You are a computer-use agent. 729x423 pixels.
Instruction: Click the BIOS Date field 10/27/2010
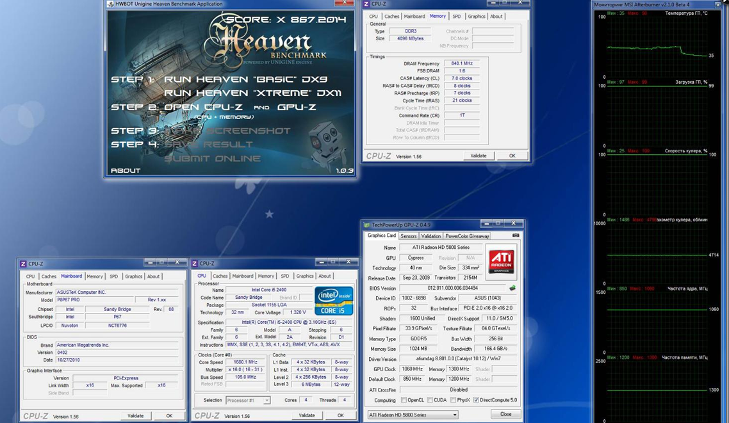[117, 360]
